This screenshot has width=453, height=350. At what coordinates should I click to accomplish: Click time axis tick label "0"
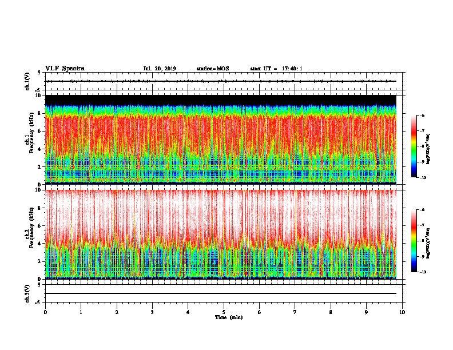click(45, 312)
